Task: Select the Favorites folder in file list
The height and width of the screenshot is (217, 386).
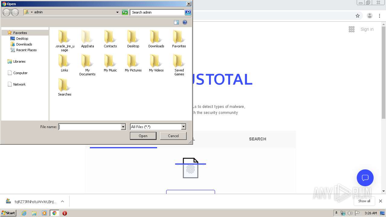Action: click(x=179, y=39)
